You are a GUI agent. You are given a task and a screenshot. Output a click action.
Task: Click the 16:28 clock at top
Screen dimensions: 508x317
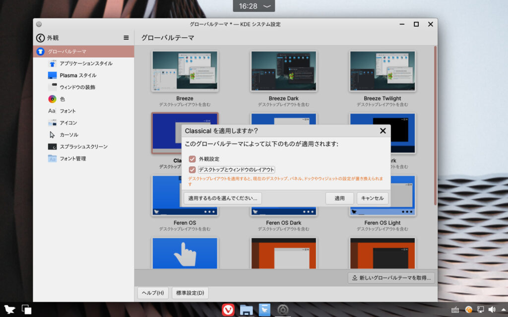pyautogui.click(x=248, y=6)
